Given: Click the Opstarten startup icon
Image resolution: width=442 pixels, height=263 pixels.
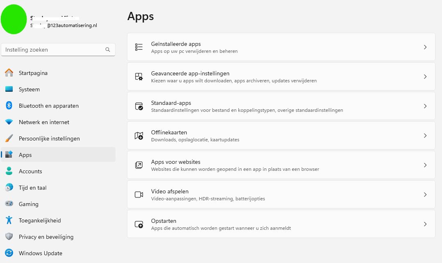Looking at the screenshot, I should pyautogui.click(x=139, y=224).
